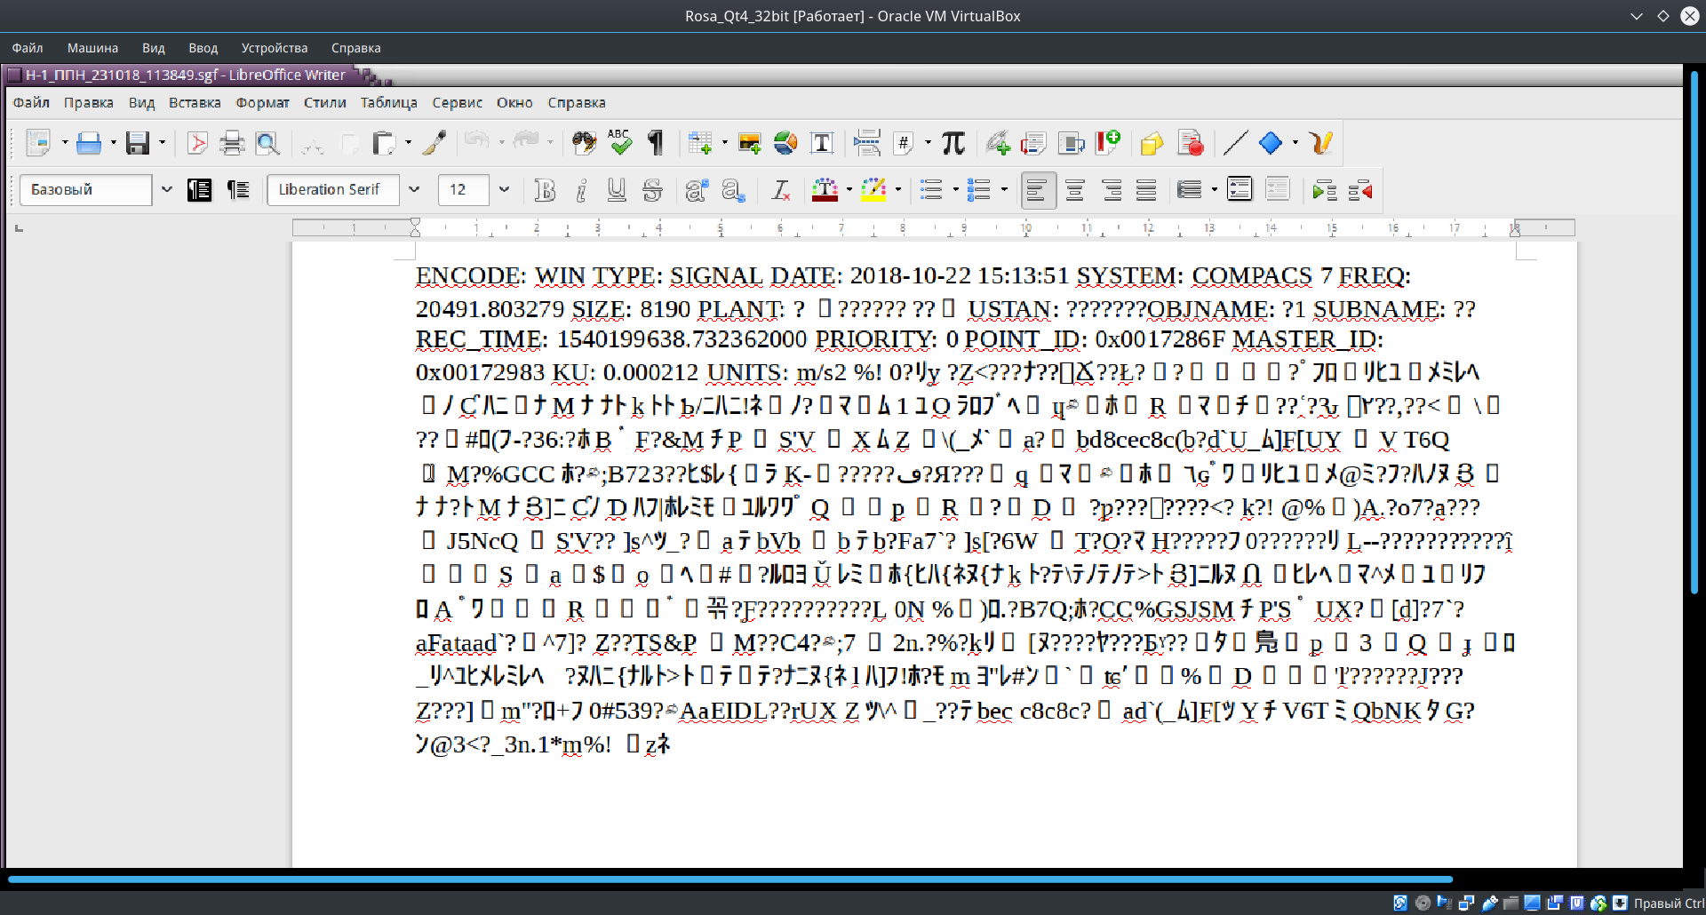Apply the font color red swatch

[825, 190]
